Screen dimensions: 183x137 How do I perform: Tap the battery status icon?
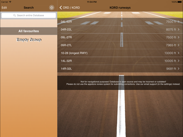180,2
